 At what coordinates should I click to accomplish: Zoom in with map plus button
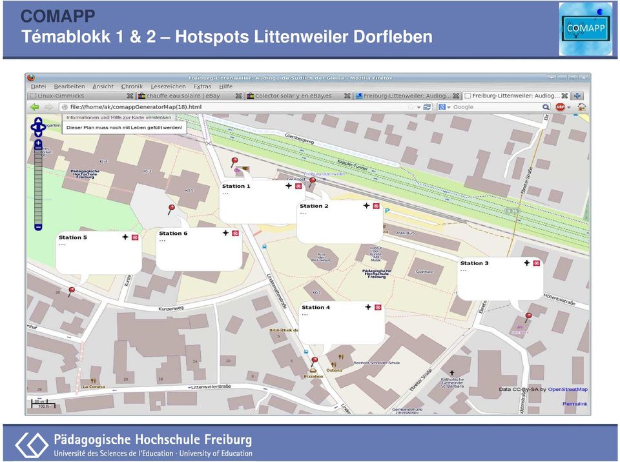pyautogui.click(x=38, y=144)
